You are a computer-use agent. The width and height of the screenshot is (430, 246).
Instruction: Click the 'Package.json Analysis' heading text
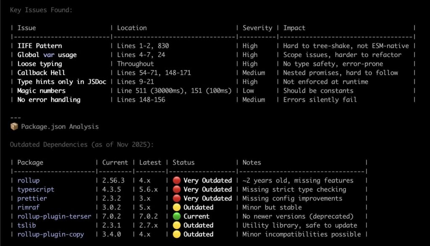[60, 126]
